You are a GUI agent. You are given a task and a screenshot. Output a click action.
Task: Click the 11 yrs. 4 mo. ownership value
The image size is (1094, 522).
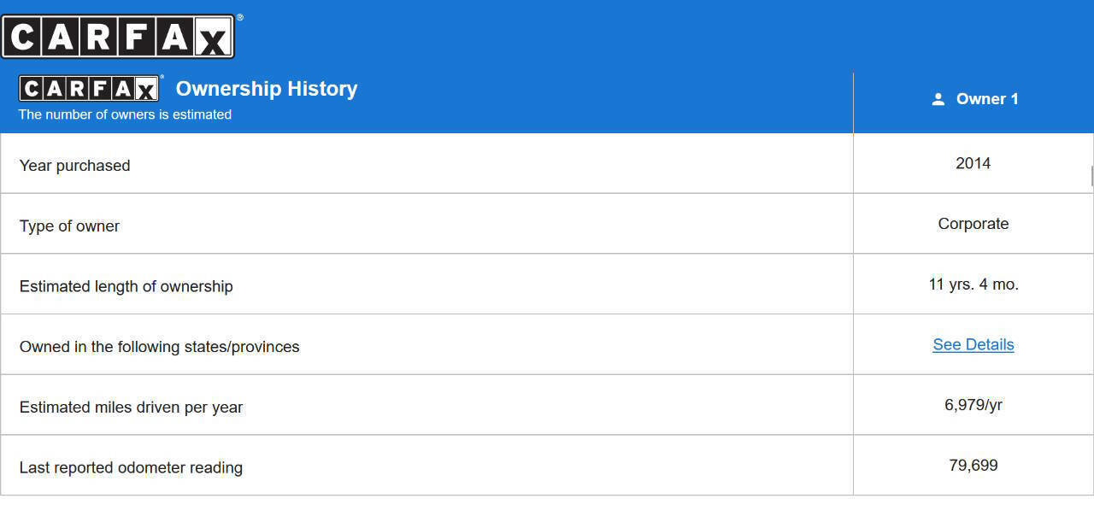tap(973, 284)
